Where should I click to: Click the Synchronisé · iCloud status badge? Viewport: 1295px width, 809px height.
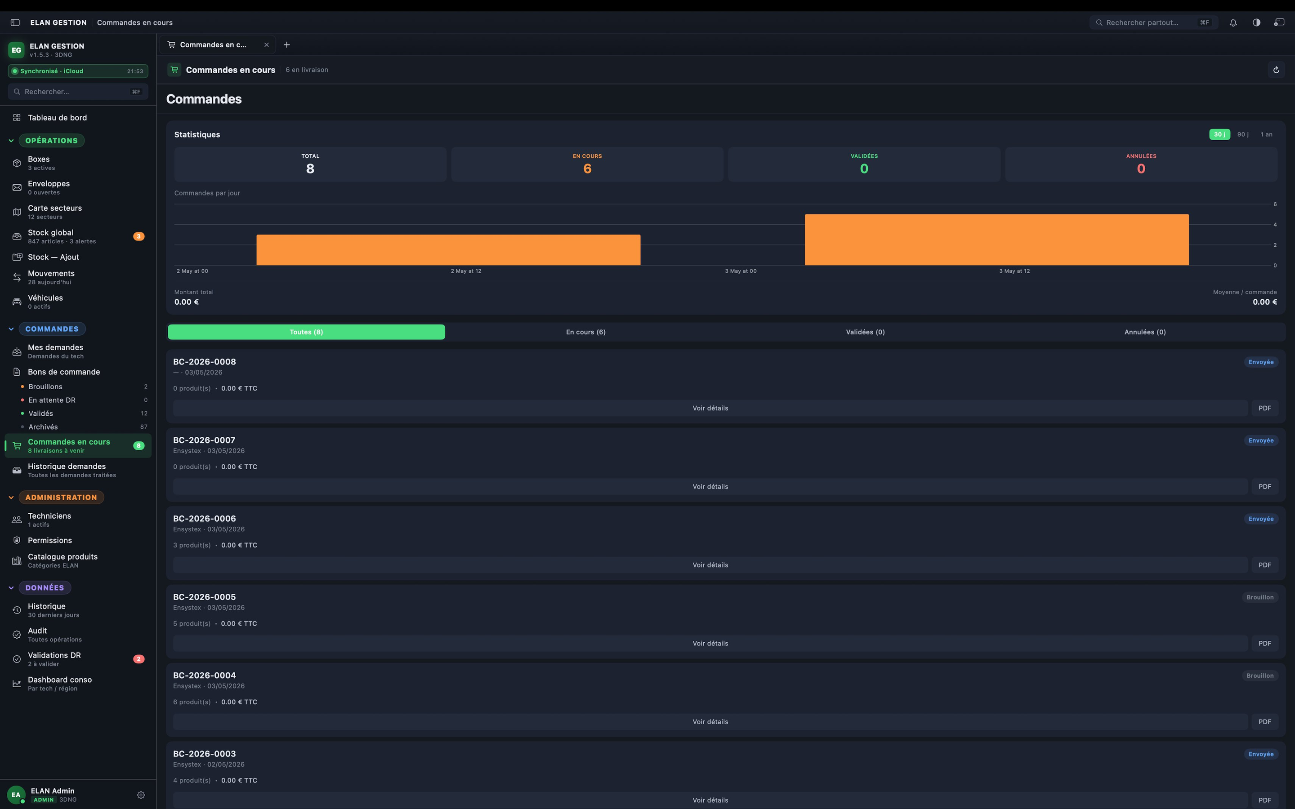tap(78, 71)
